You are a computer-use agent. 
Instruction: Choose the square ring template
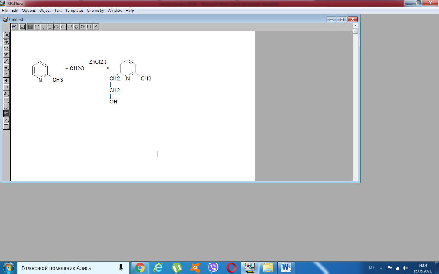click(x=89, y=27)
